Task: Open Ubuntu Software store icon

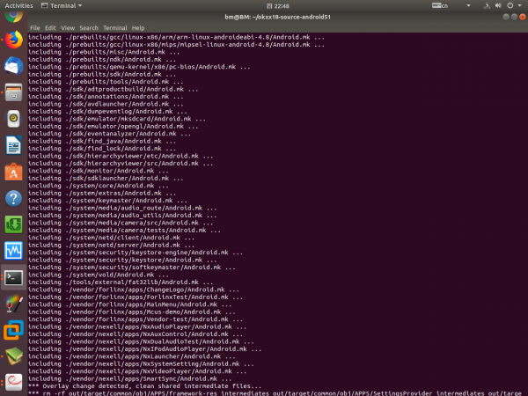Action: pos(13,171)
